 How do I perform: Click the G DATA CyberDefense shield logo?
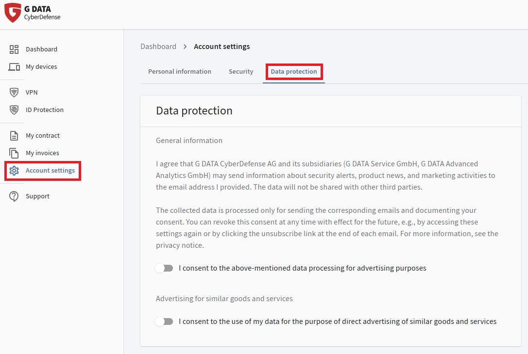[x=13, y=13]
